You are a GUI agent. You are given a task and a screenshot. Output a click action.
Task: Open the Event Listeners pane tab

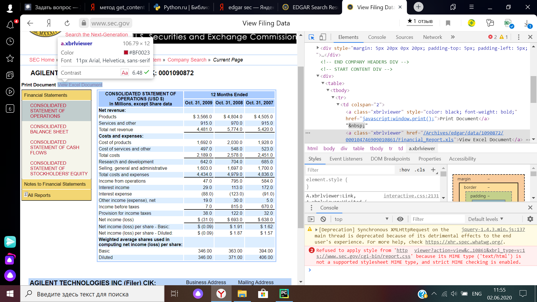(x=346, y=159)
